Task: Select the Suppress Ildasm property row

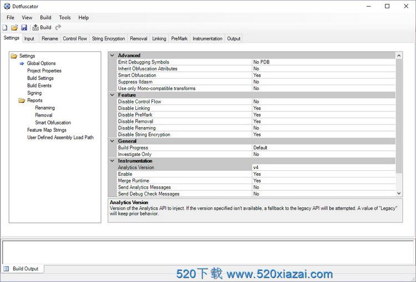Action: [256, 82]
